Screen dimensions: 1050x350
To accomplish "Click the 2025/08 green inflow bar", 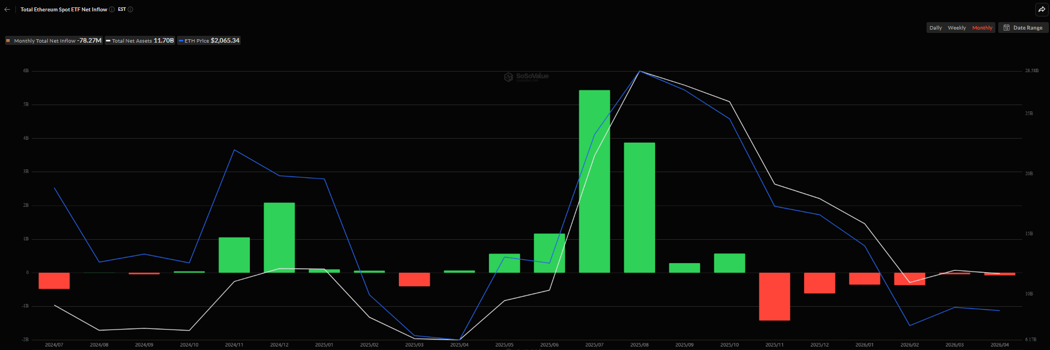I will click(639, 207).
